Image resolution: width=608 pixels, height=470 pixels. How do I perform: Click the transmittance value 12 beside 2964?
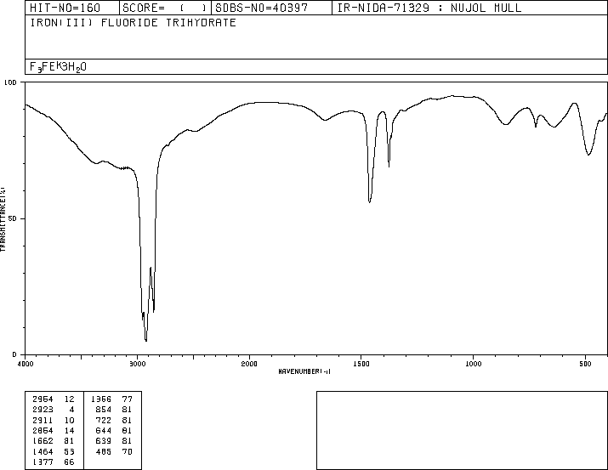click(70, 399)
